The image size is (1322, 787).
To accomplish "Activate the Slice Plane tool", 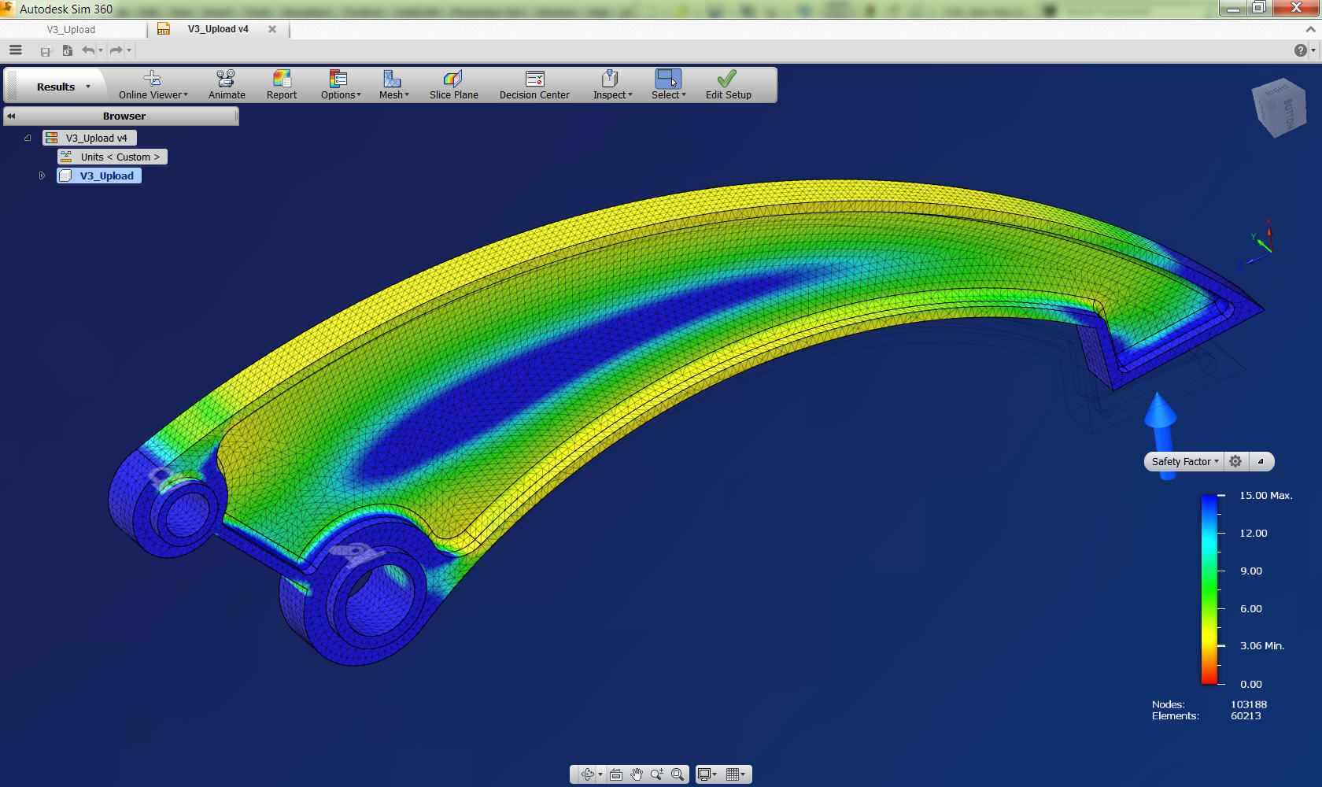I will (453, 85).
